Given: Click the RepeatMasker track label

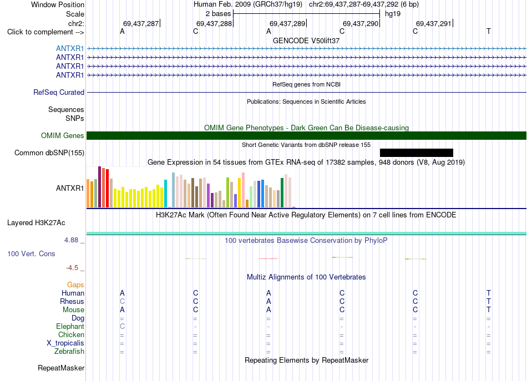Looking at the screenshot, I should point(61,368).
